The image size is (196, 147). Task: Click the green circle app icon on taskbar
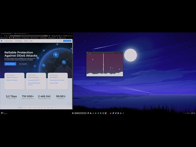click(x=101, y=113)
